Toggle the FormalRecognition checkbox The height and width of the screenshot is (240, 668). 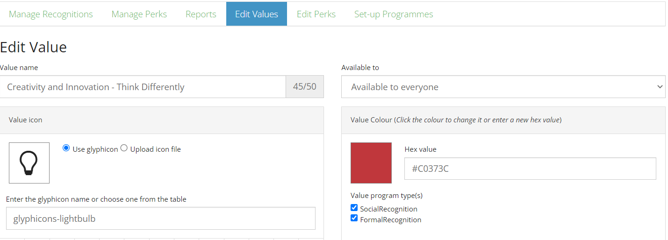(354, 219)
